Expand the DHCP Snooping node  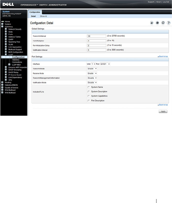(6, 70)
